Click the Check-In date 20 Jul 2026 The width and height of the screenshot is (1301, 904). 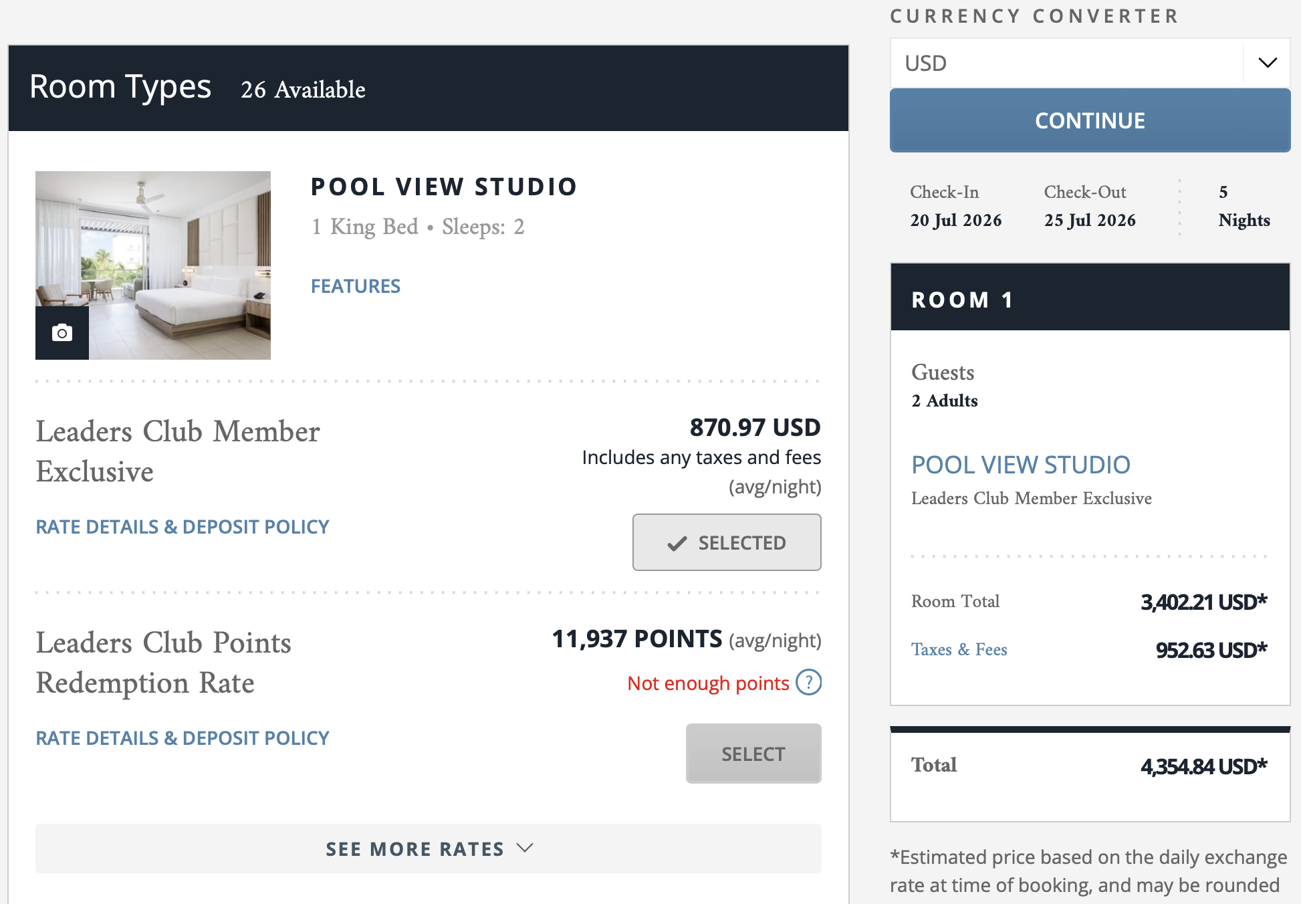pos(955,220)
